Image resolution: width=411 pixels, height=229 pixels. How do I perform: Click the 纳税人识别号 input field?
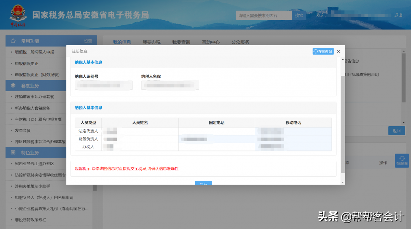104,85
